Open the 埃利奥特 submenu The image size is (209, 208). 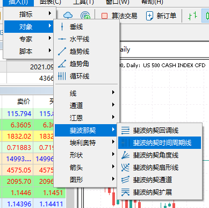[x=87, y=142]
